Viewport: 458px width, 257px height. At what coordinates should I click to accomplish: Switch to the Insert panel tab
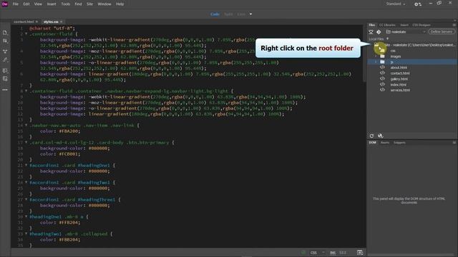point(404,25)
